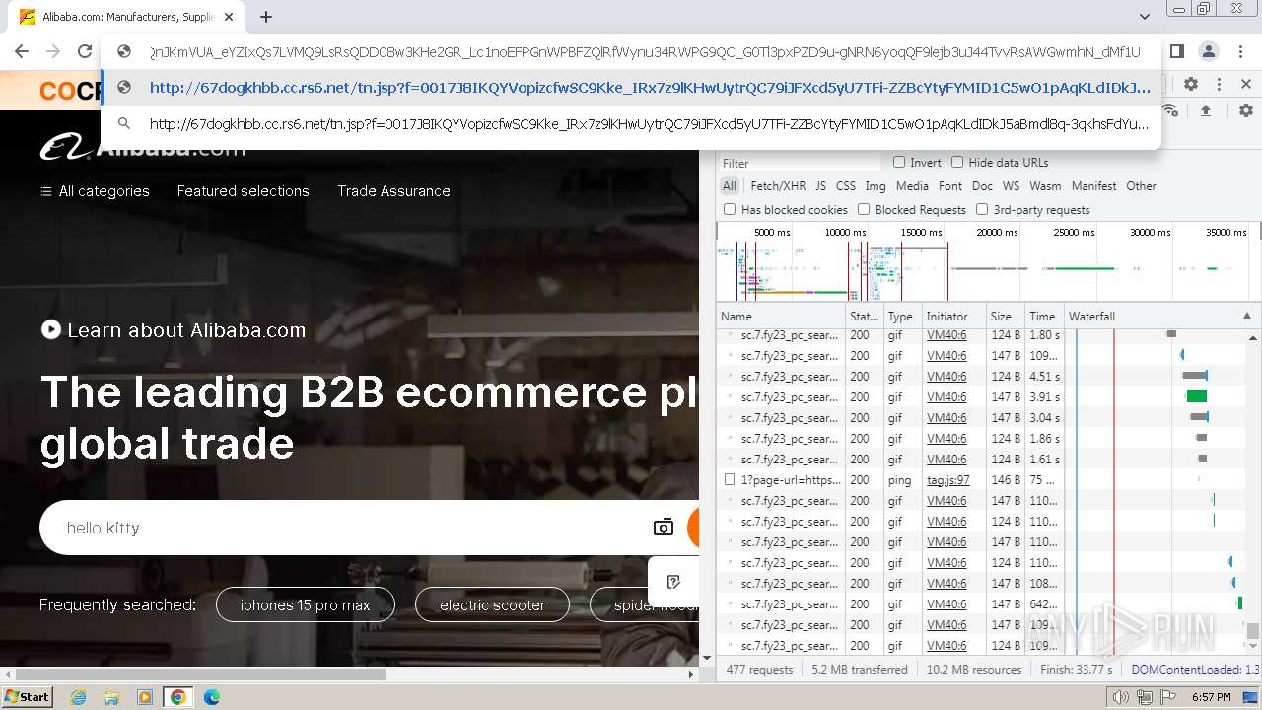This screenshot has height=710, width=1262.
Task: Filter requests by Manifest type
Action: tap(1093, 186)
